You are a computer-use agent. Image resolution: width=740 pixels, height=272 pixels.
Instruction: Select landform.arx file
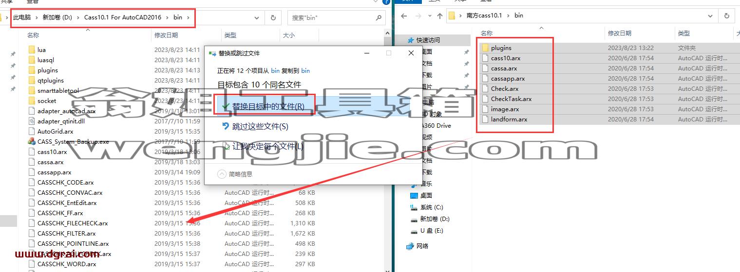[509, 119]
